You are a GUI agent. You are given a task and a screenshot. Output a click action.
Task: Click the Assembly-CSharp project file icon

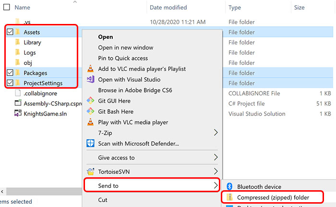tap(18, 103)
